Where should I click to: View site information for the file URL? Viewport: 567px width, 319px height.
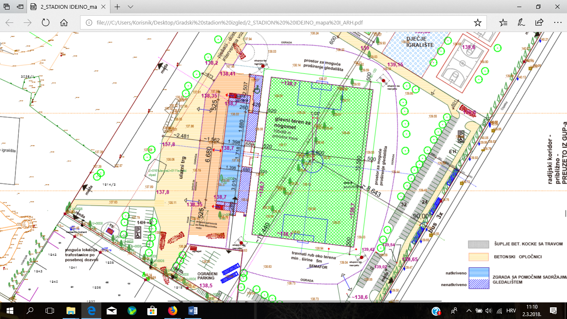89,22
